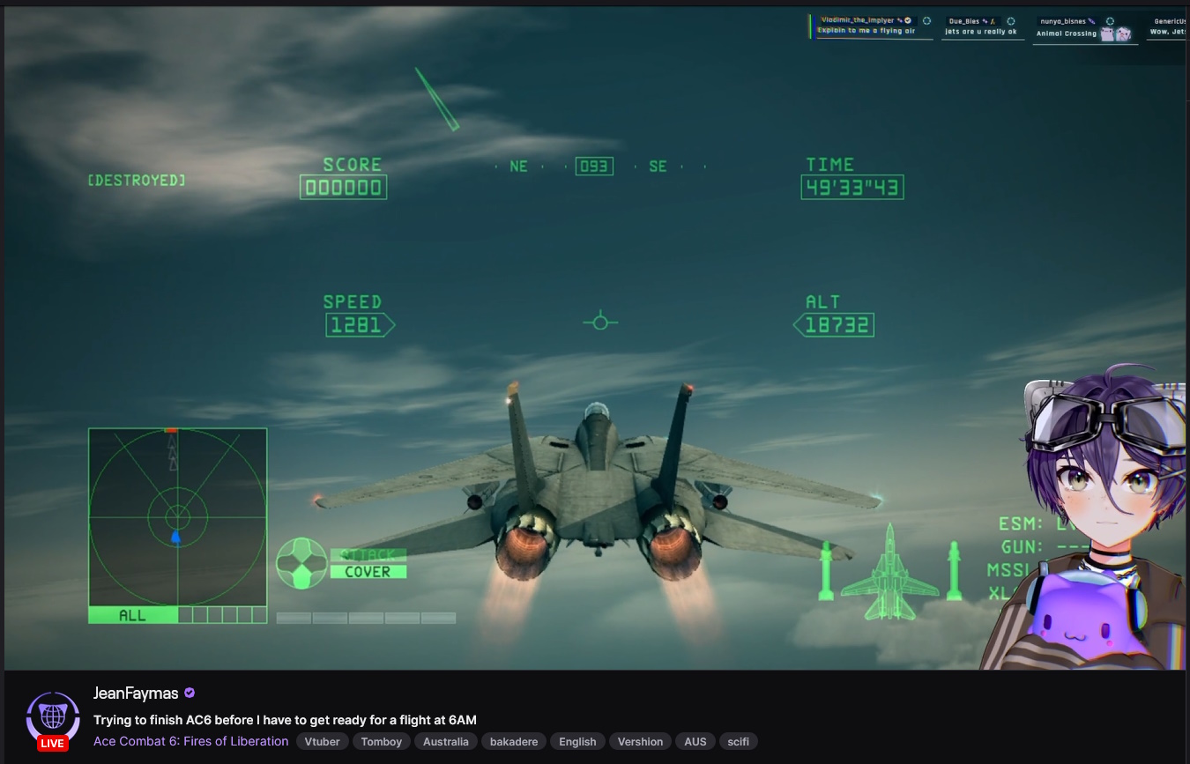1190x764 pixels.
Task: Click the SE compass marker
Action: tap(658, 166)
